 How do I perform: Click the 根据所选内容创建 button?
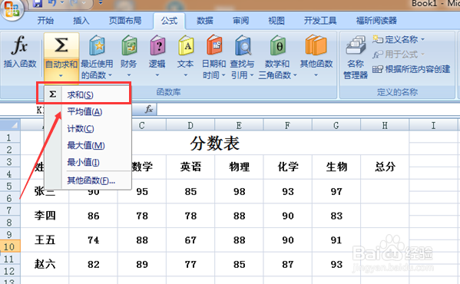[412, 69]
